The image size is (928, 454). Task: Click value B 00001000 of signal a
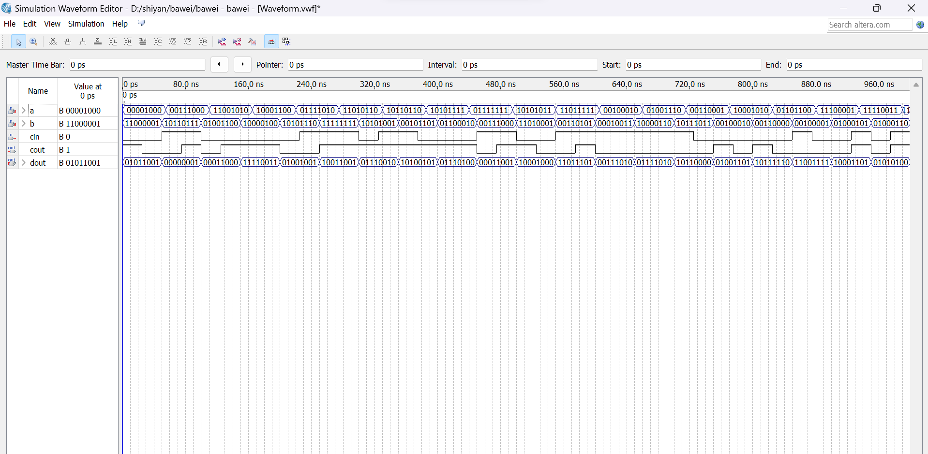(80, 111)
